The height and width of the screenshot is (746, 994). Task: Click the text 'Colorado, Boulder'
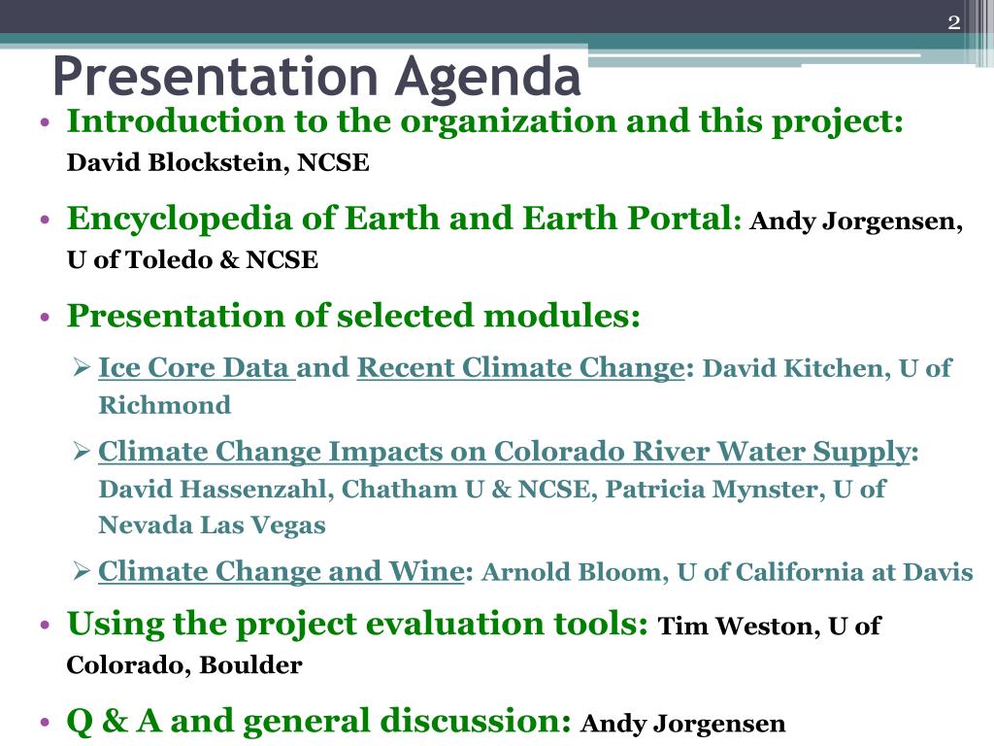coord(183,665)
